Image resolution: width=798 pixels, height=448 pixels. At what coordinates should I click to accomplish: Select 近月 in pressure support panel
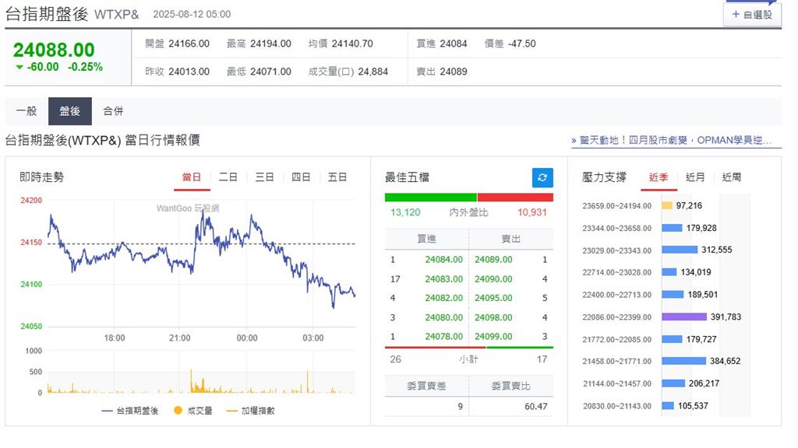coord(695,177)
